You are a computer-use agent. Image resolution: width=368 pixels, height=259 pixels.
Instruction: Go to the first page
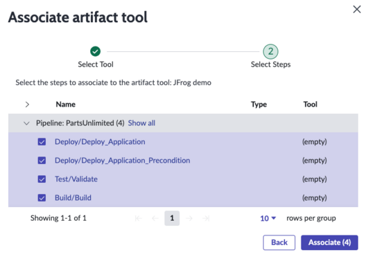click(138, 218)
